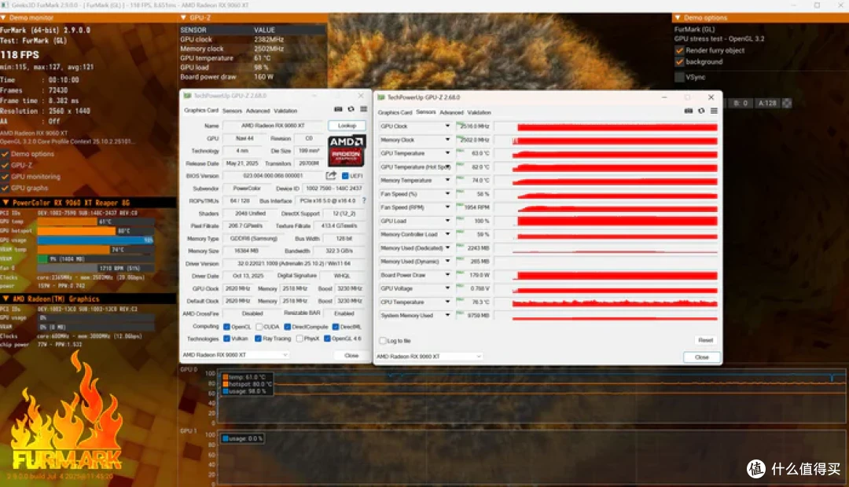This screenshot has width=849, height=487.
Task: Click Close button in Graphics Card window
Action: (x=351, y=356)
